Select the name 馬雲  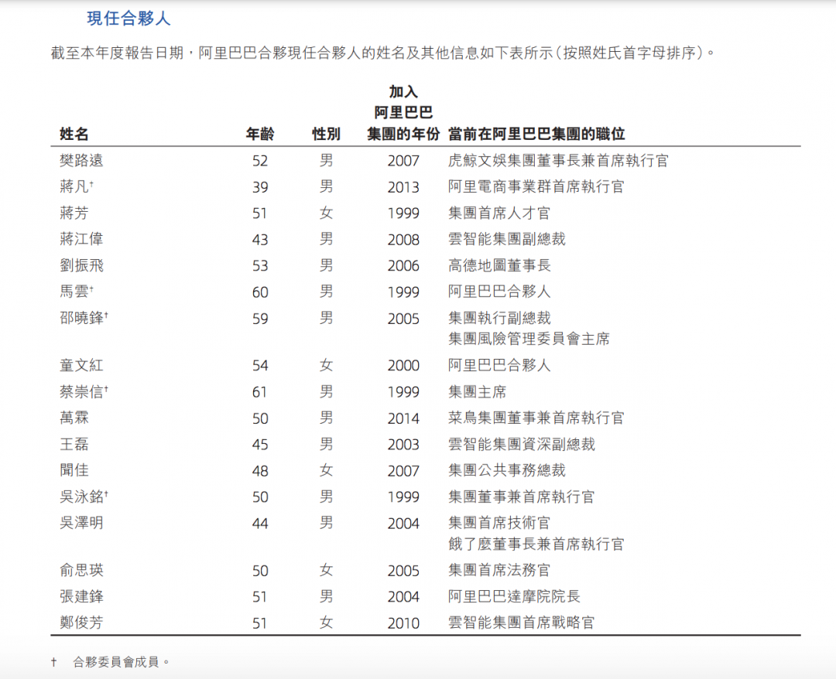[x=74, y=292]
